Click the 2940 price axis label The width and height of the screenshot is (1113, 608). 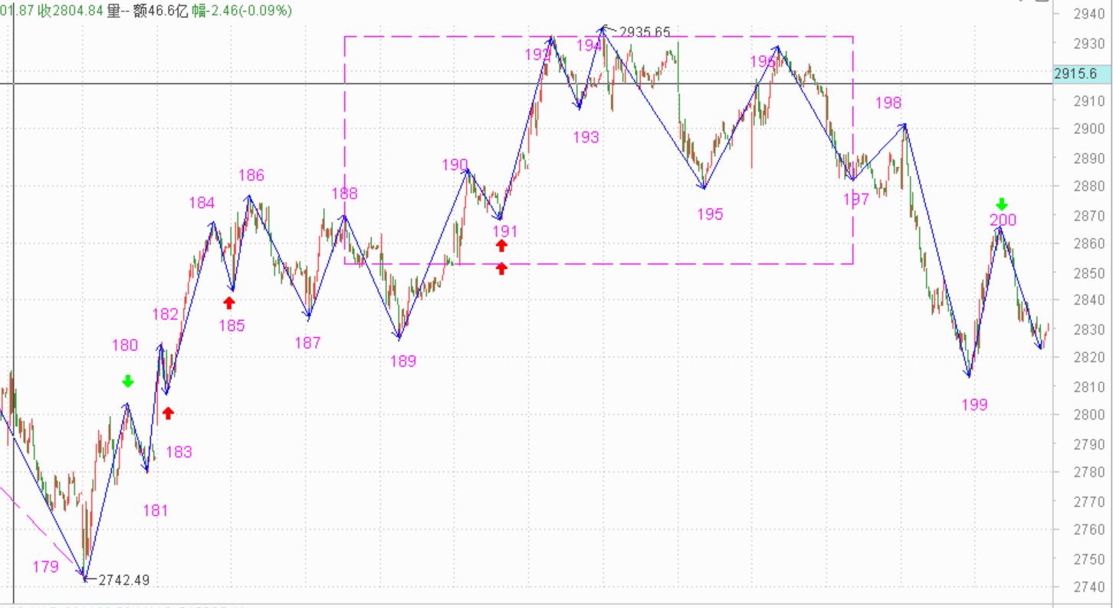pyautogui.click(x=1088, y=14)
